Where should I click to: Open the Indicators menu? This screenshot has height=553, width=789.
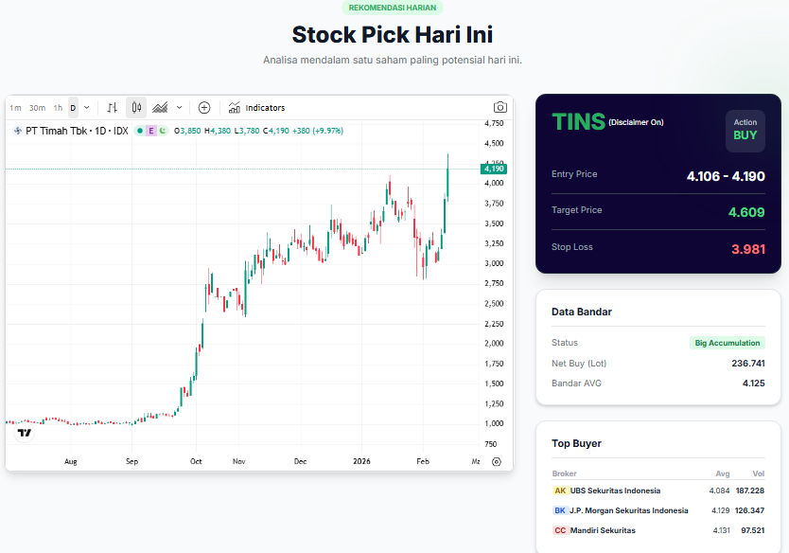tap(256, 108)
